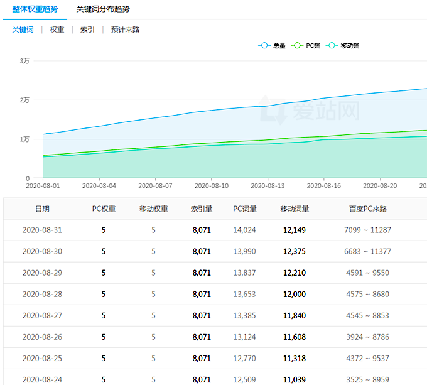Select the 权重 sub-tab

coord(57,30)
